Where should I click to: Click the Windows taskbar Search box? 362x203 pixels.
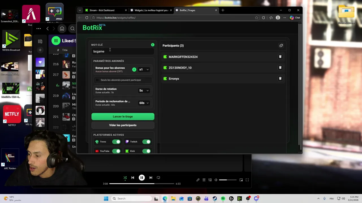tap(131, 198)
